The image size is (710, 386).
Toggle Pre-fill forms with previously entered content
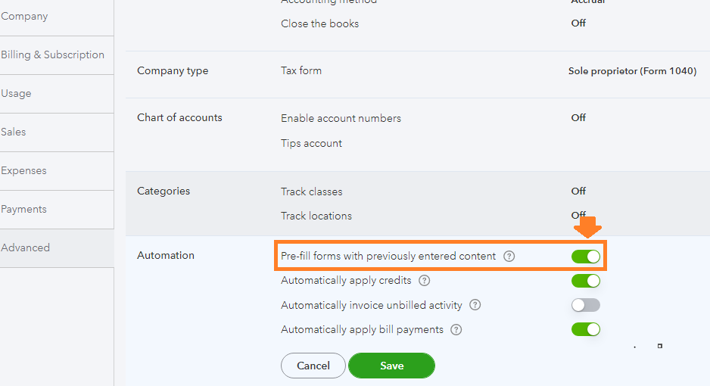585,257
